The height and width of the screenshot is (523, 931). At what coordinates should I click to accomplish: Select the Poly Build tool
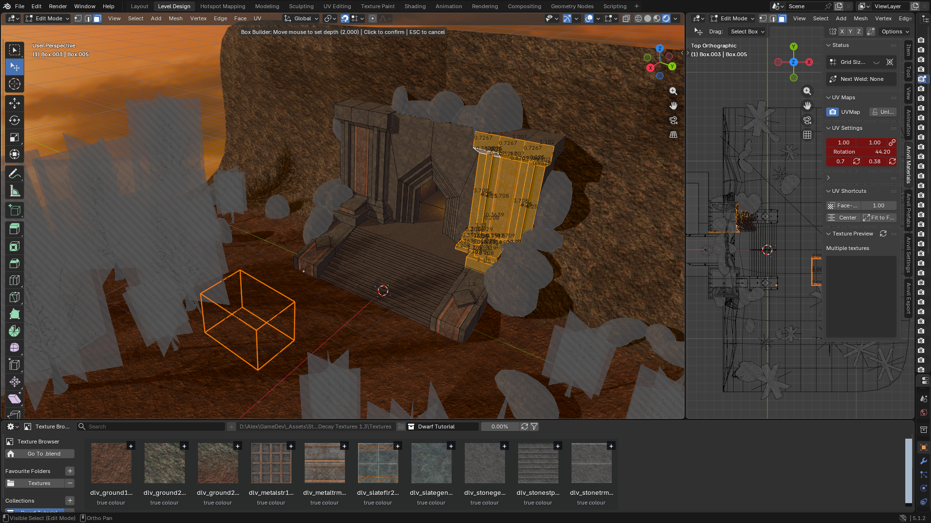(15, 314)
